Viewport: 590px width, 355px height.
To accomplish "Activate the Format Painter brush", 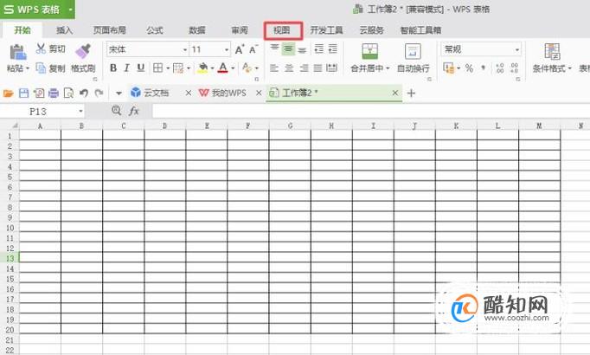I will point(83,51).
